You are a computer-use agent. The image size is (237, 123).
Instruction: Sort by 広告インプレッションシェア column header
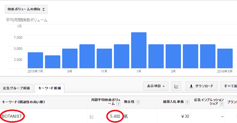(x=209, y=102)
